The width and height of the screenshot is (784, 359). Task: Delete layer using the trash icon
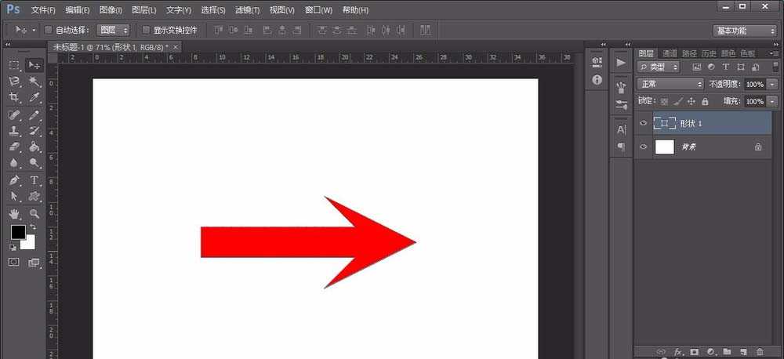click(760, 352)
